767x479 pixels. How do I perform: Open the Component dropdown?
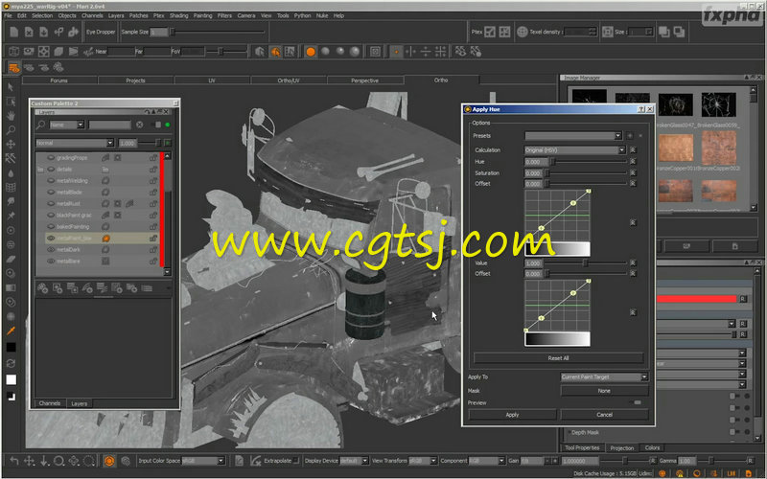[487, 461]
